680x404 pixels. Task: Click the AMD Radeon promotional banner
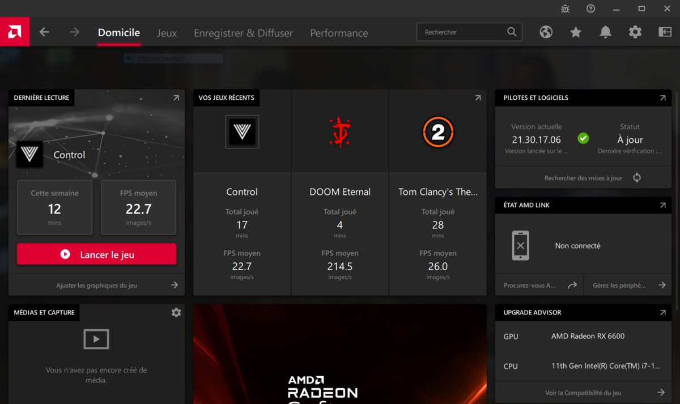[340, 354]
